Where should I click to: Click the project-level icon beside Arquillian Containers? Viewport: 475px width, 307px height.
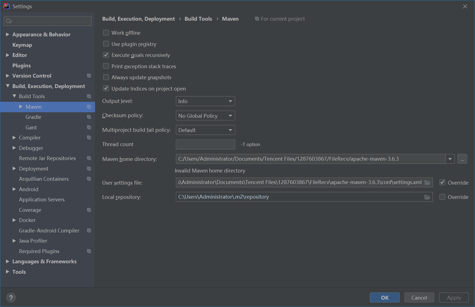pos(89,179)
